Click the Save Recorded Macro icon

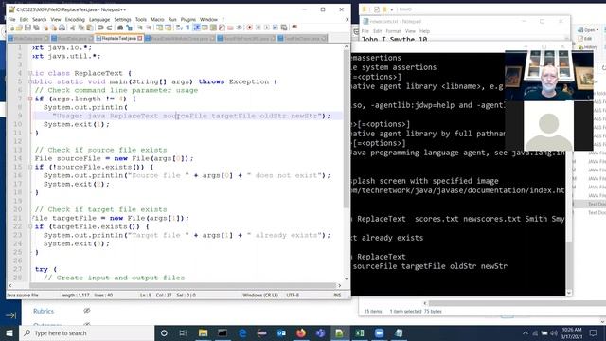[x=284, y=27]
